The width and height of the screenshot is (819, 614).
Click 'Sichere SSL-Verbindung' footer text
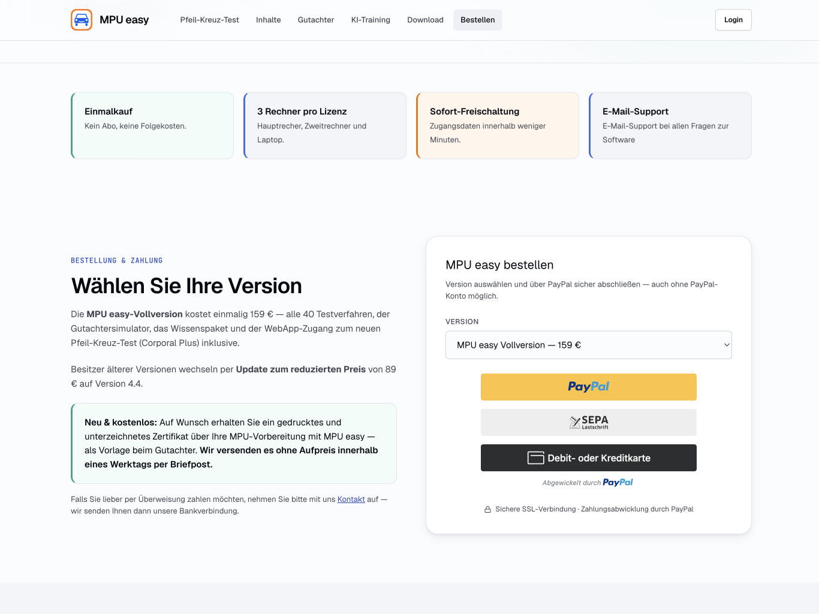point(535,509)
